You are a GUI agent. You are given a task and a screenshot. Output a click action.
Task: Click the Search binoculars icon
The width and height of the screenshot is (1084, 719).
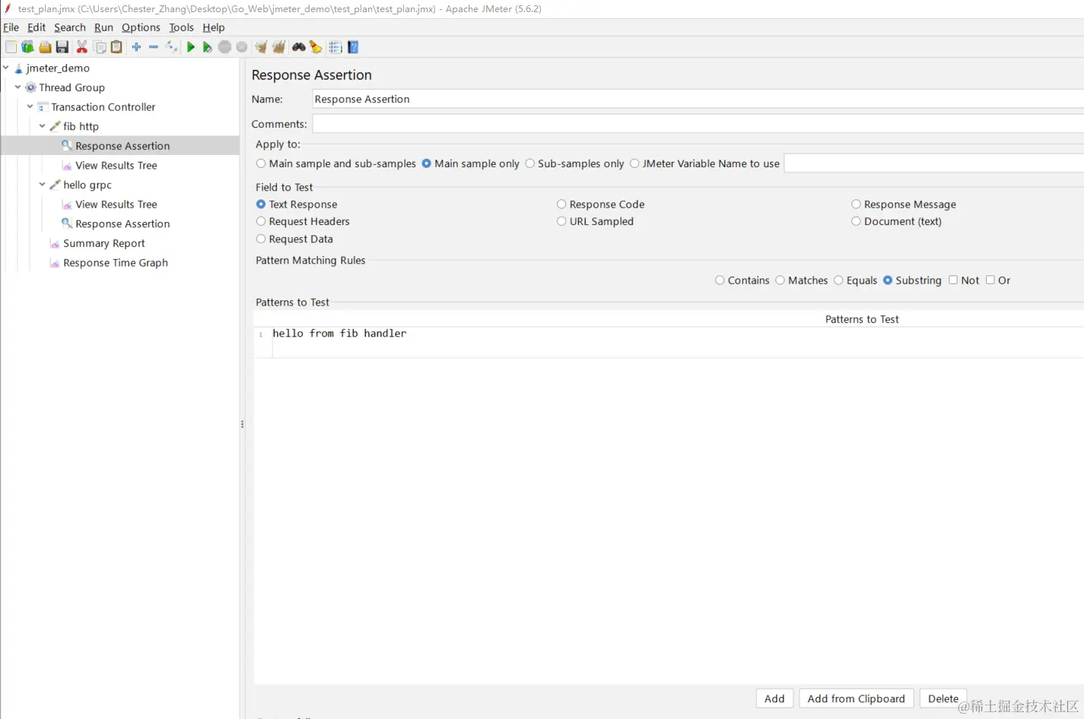pos(299,47)
